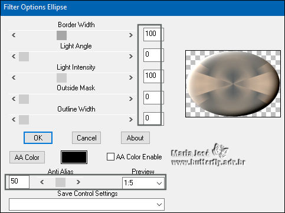Expand the Save Control Settings dropdown
The width and height of the screenshot is (285, 213).
click(x=87, y=205)
